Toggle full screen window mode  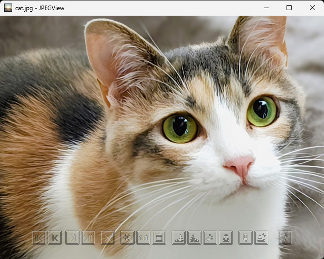(159, 238)
